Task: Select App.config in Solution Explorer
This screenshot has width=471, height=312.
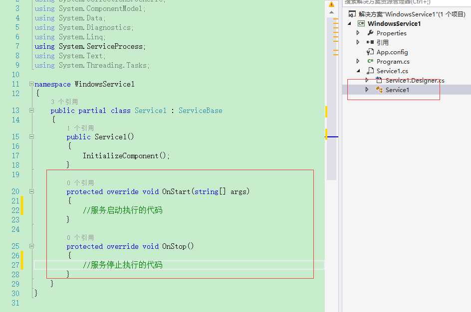Action: pyautogui.click(x=392, y=52)
